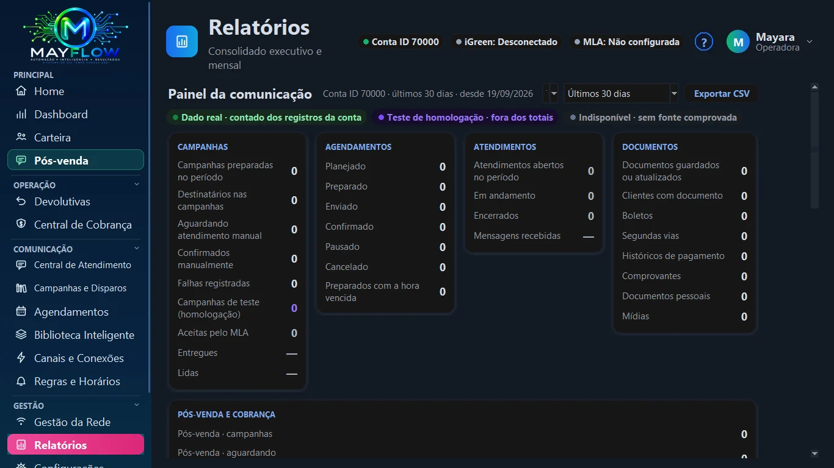834x468 pixels.
Task: Click the Mayara avatar circle
Action: [x=738, y=42]
